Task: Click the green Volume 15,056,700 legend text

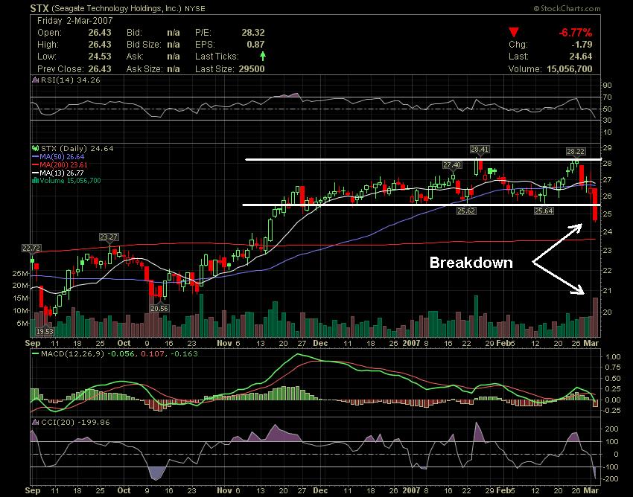Action: pyautogui.click(x=70, y=181)
